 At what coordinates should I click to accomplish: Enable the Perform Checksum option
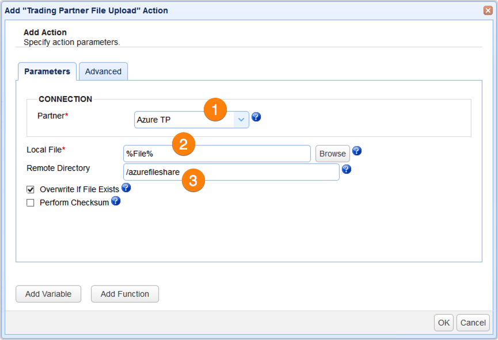click(x=30, y=202)
